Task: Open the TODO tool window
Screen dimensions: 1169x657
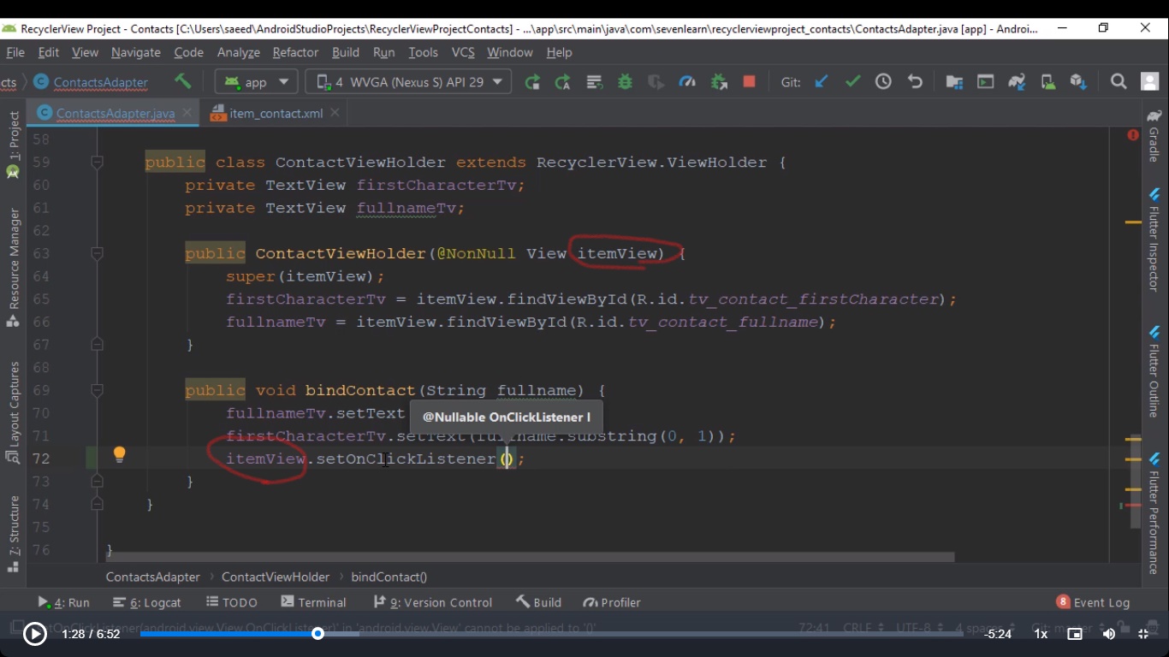Action: pos(232,602)
